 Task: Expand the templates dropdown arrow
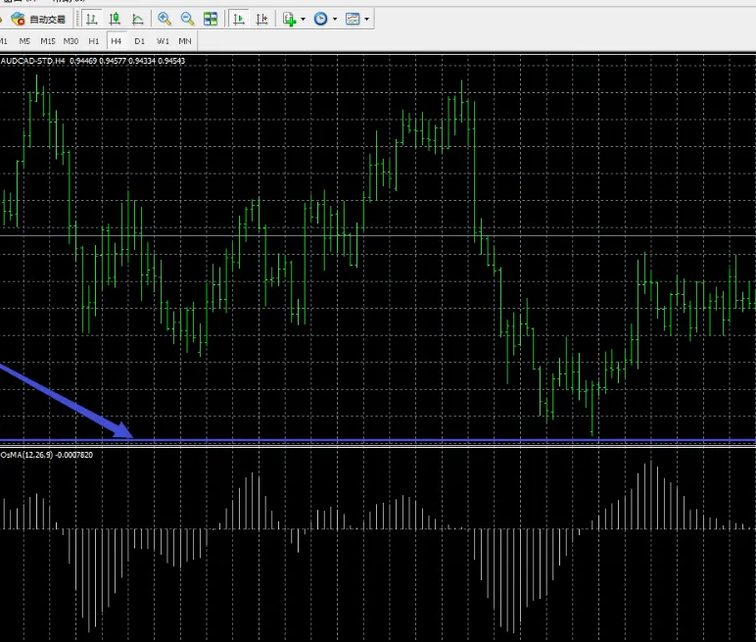click(x=367, y=19)
